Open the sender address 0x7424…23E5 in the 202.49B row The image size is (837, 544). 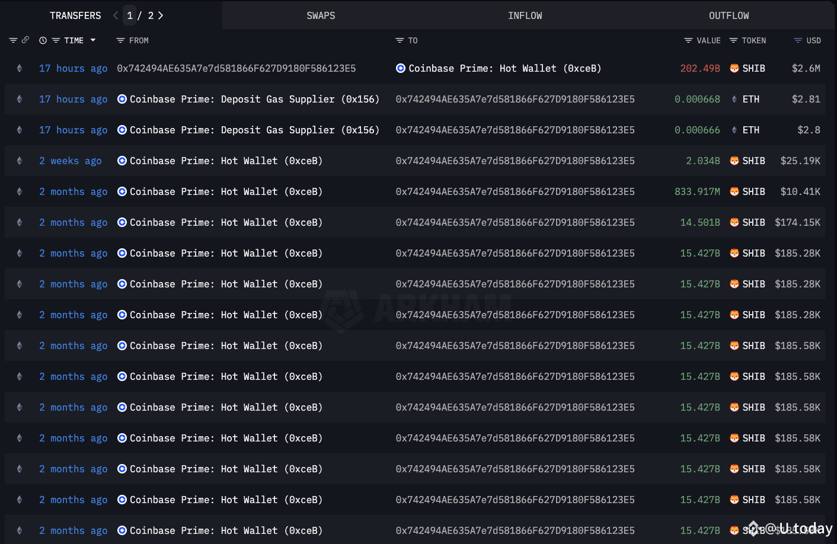pos(237,68)
